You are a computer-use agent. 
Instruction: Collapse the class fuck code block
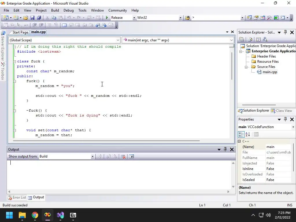pos(14,62)
